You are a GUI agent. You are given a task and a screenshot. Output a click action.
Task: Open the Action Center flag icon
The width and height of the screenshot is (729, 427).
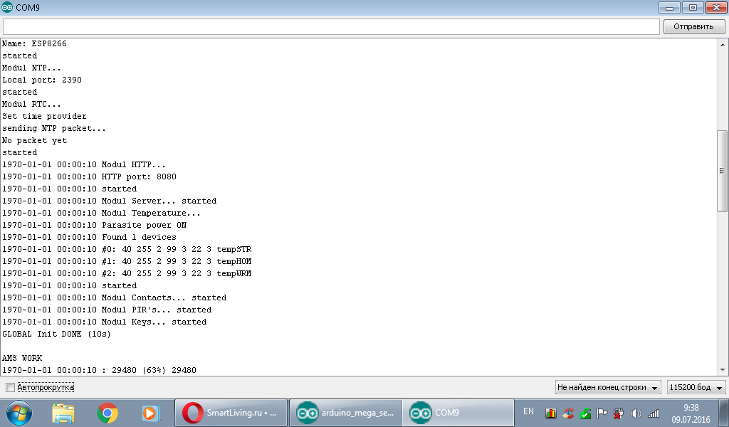[602, 413]
